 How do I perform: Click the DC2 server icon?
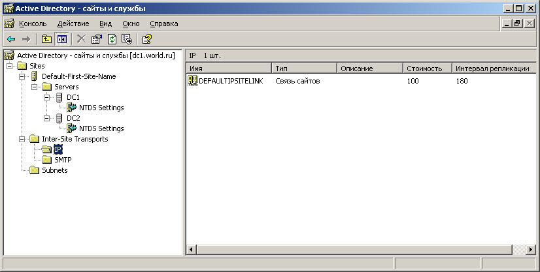[x=59, y=118]
